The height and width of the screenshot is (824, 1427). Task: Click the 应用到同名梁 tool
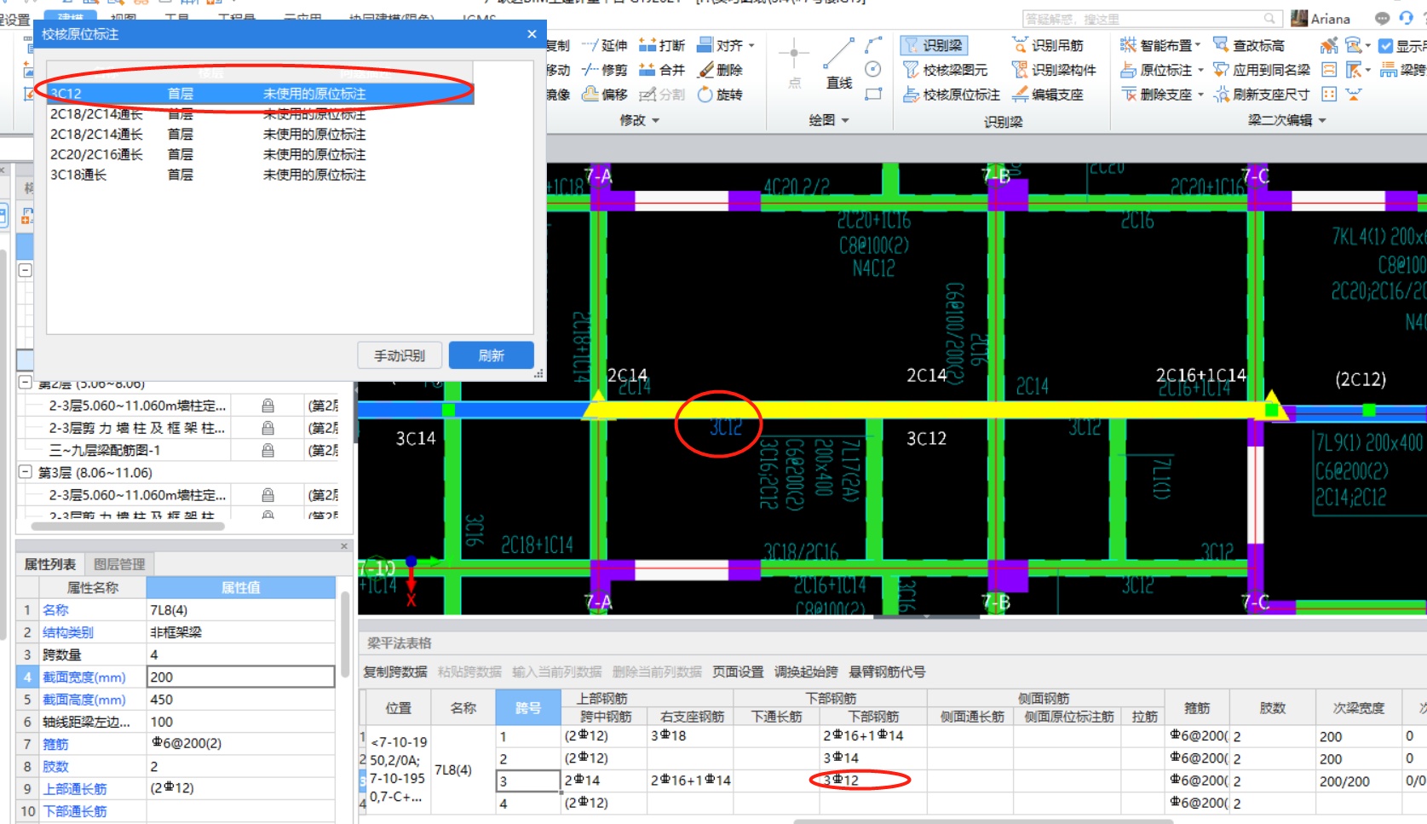coord(1262,70)
